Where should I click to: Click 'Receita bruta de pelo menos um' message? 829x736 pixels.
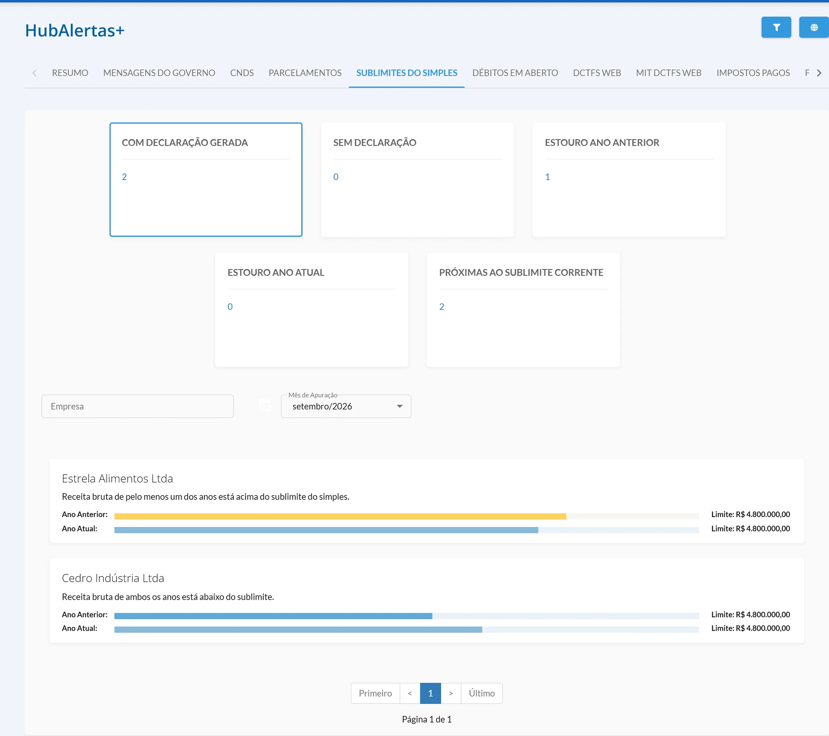[x=205, y=497]
